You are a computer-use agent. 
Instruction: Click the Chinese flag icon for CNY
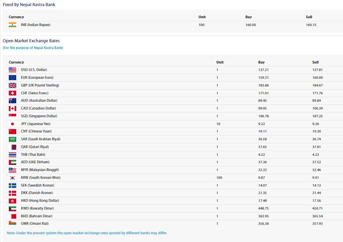point(13,131)
